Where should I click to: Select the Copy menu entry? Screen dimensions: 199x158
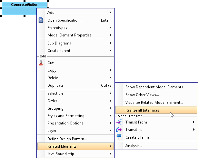point(76,70)
